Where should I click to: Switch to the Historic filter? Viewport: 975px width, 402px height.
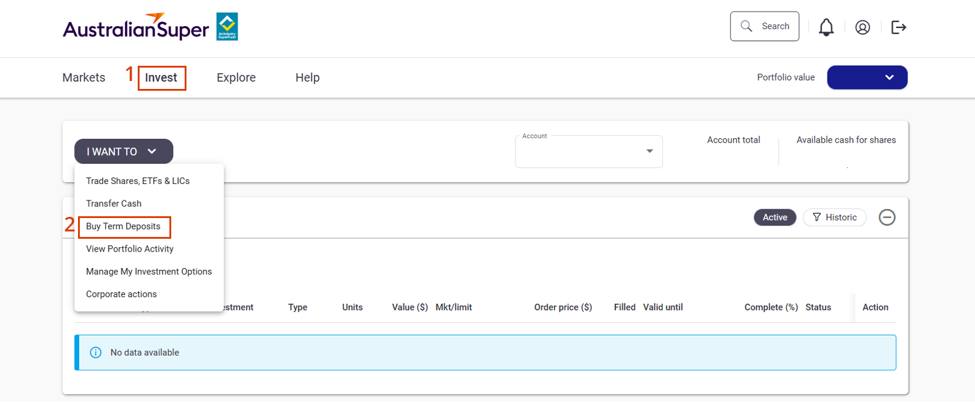click(834, 217)
